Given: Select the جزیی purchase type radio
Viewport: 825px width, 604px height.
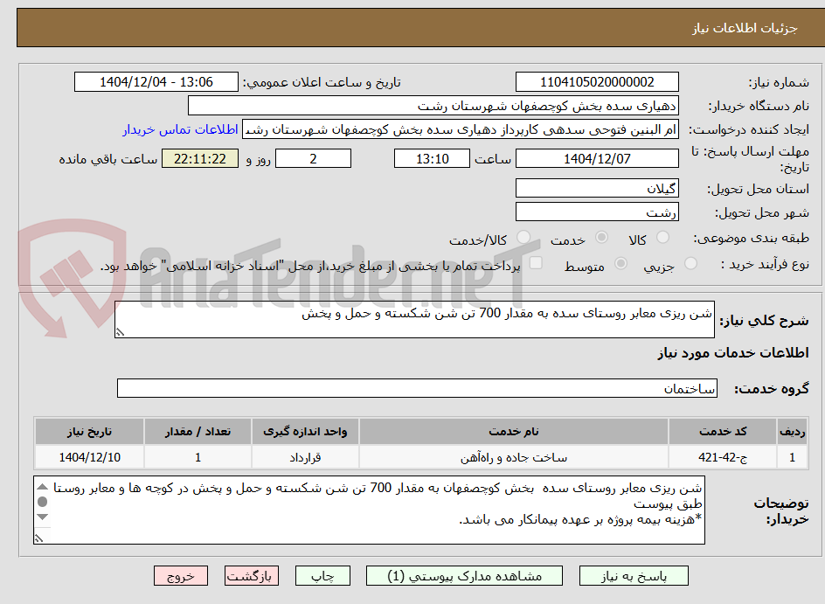Looking at the screenshot, I should point(690,264).
